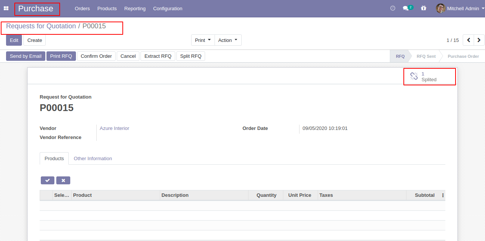This screenshot has height=241, width=485.
Task: Select the RFQ status stage
Action: [400, 56]
